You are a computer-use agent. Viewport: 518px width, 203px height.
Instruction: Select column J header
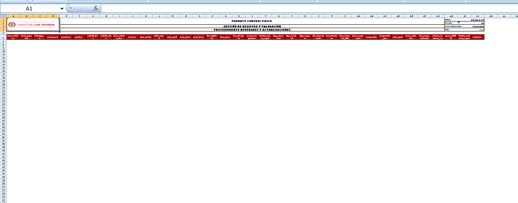[x=133, y=16]
